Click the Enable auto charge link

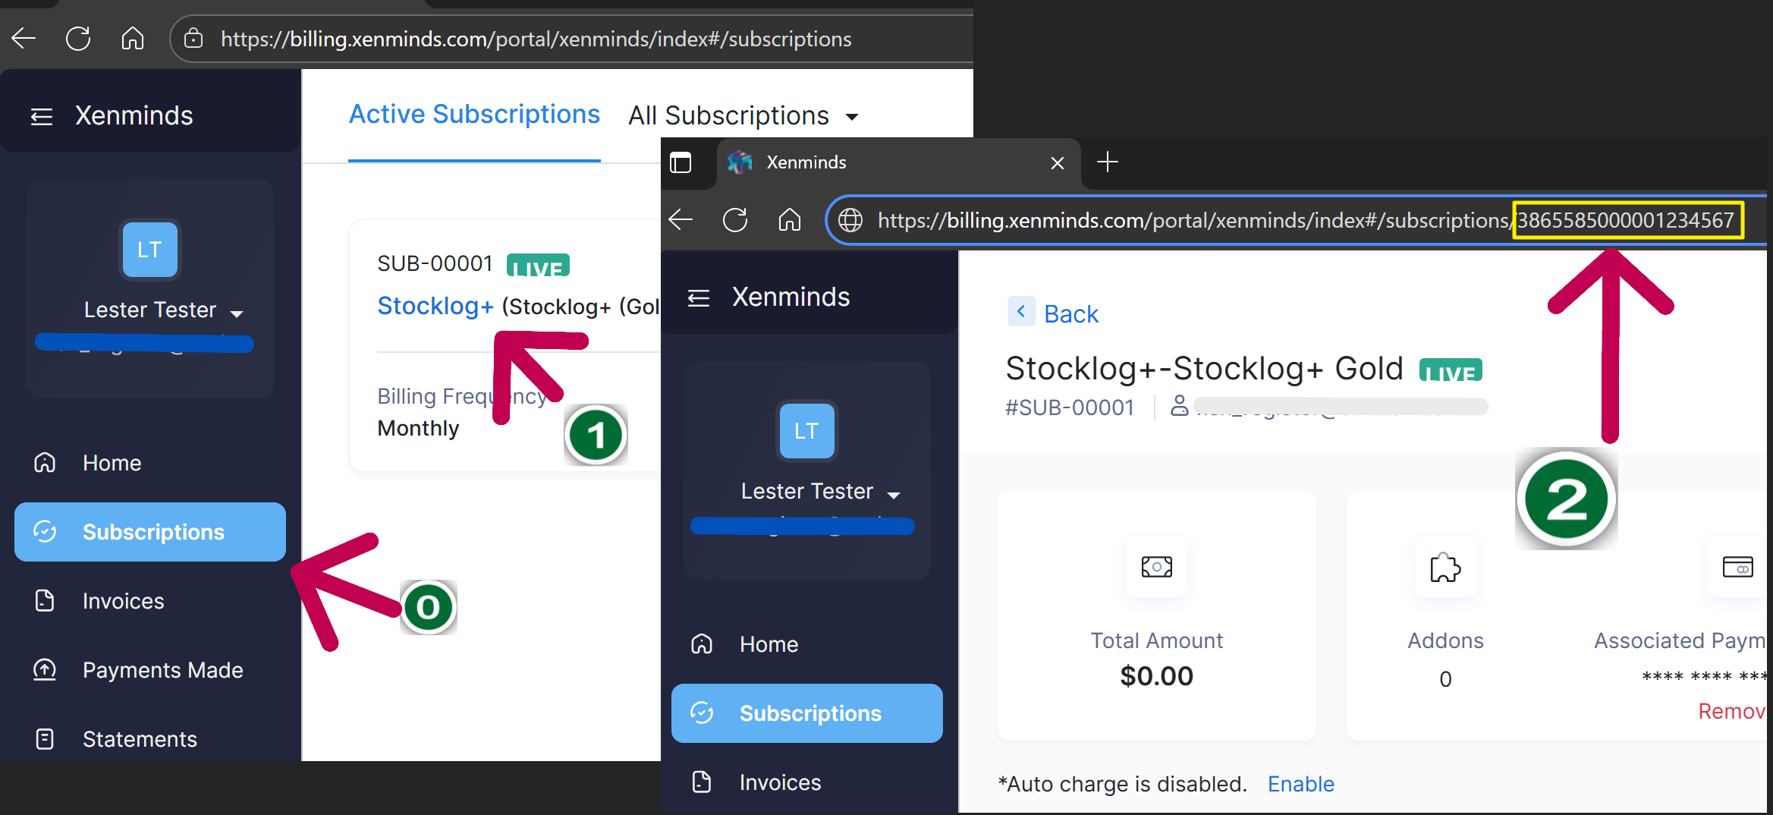point(1300,784)
